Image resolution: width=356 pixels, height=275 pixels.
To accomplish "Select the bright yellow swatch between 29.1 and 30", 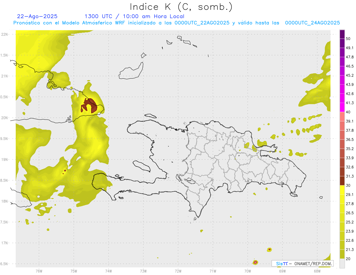I will point(342,190).
